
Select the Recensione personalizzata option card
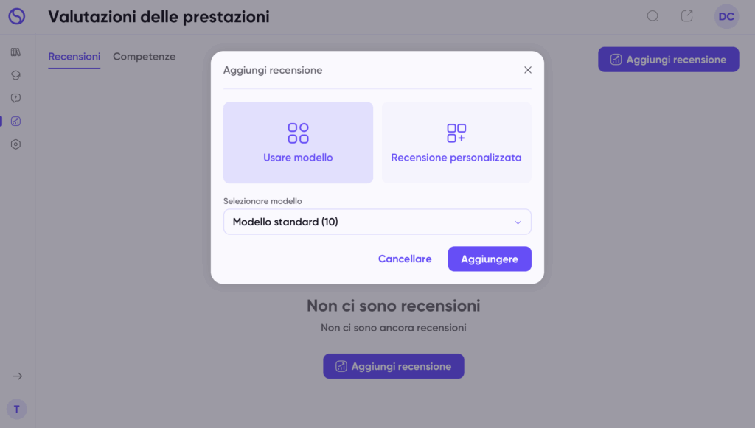456,142
